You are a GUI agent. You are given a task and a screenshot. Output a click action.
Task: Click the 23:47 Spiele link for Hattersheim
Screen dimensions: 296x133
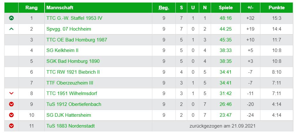(225, 115)
